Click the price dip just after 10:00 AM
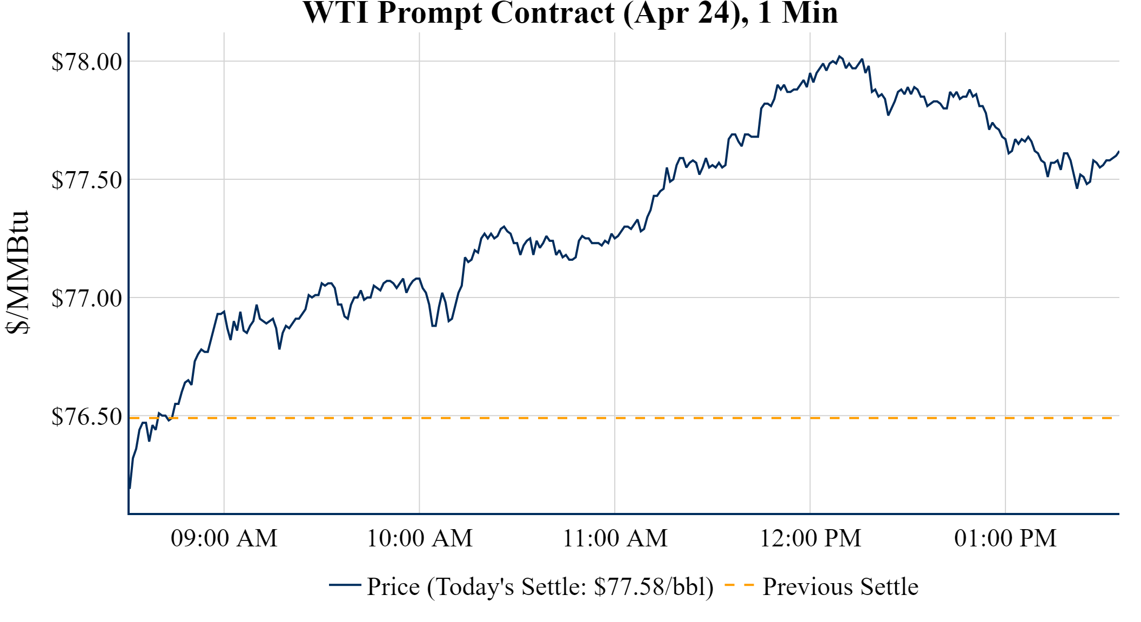 (434, 326)
